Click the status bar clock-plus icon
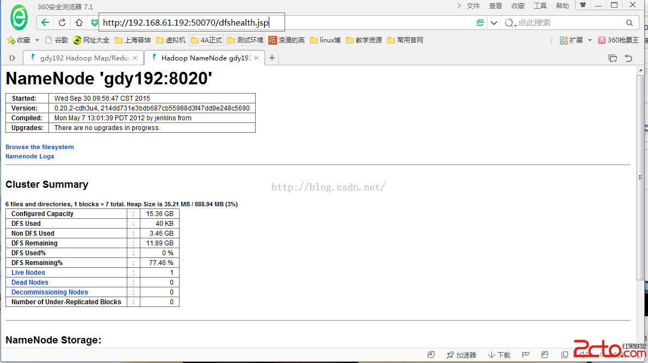 (x=431, y=355)
